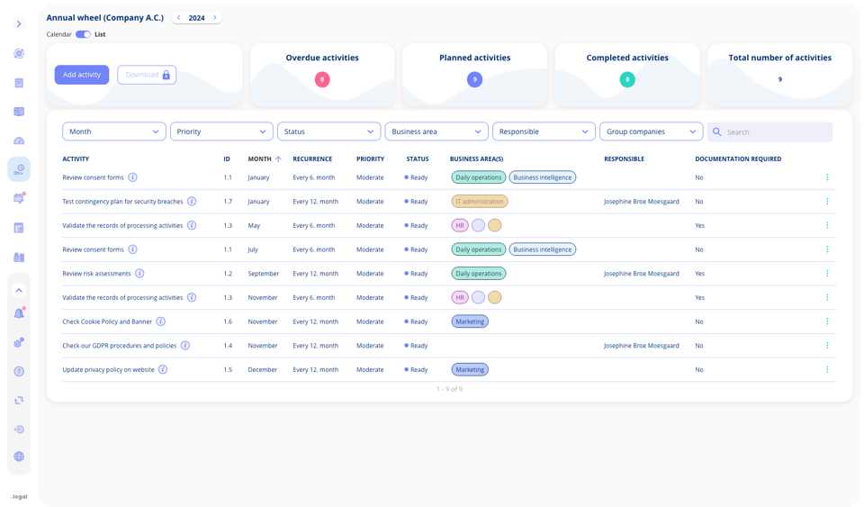The width and height of the screenshot is (864, 507).
Task: Open the help question mark icon
Action: [x=19, y=371]
